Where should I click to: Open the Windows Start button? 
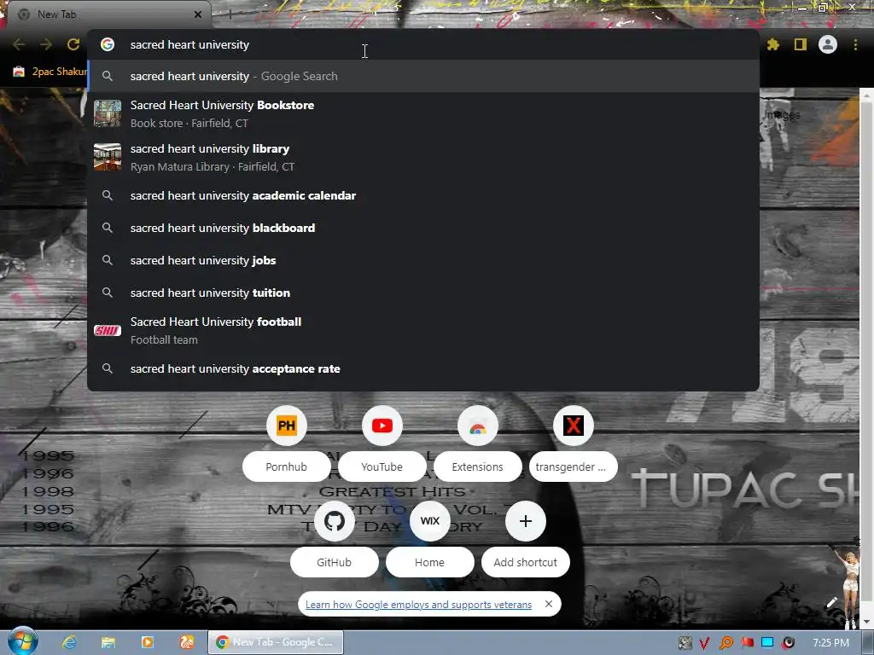pos(23,641)
